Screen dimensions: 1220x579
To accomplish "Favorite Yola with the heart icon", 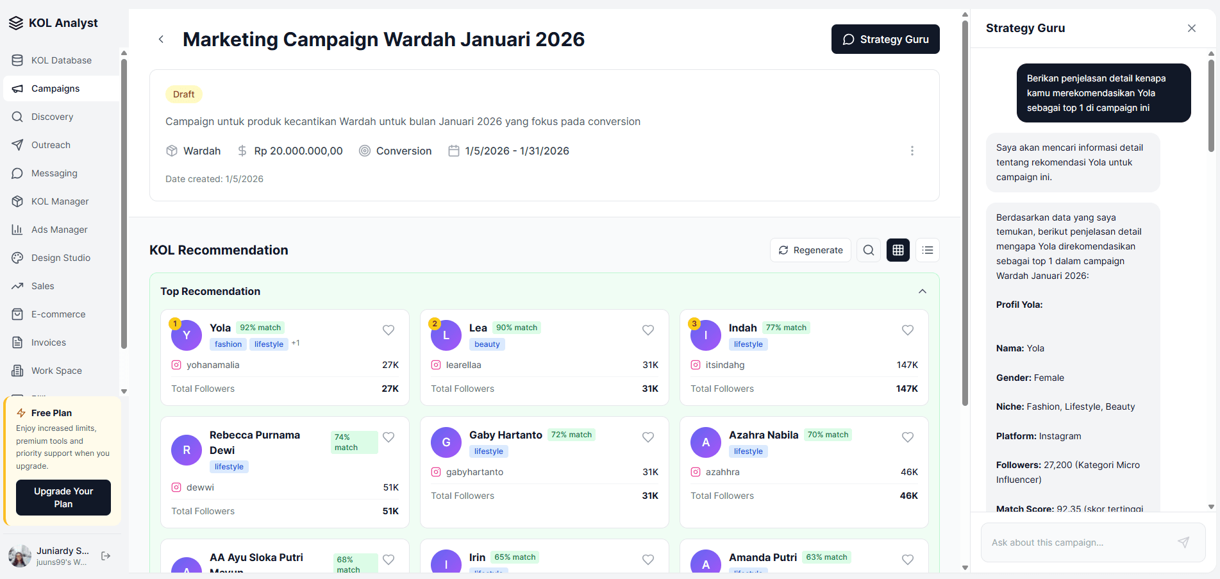I will click(389, 330).
